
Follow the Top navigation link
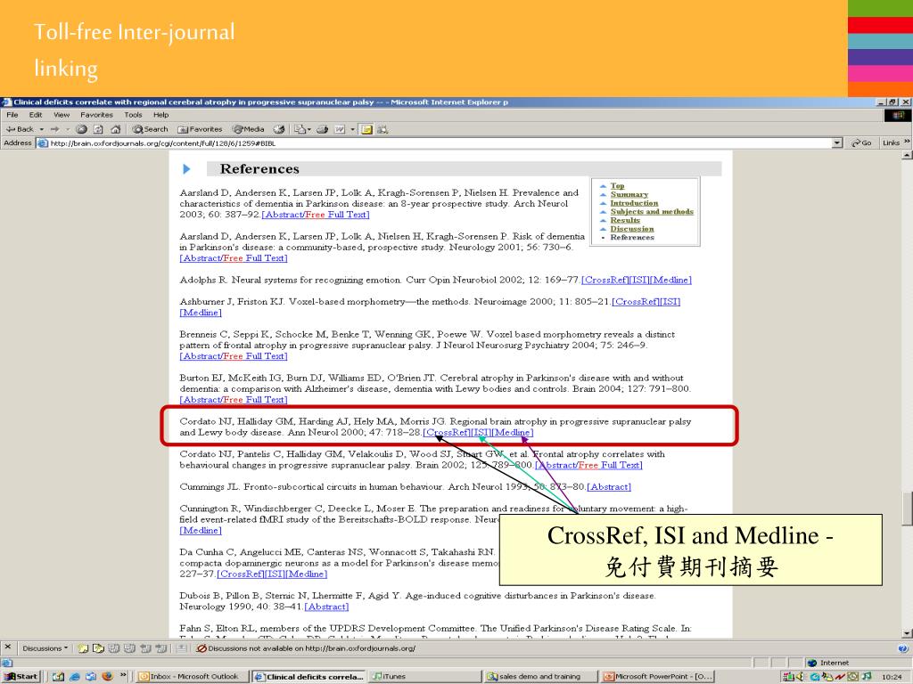(x=617, y=185)
